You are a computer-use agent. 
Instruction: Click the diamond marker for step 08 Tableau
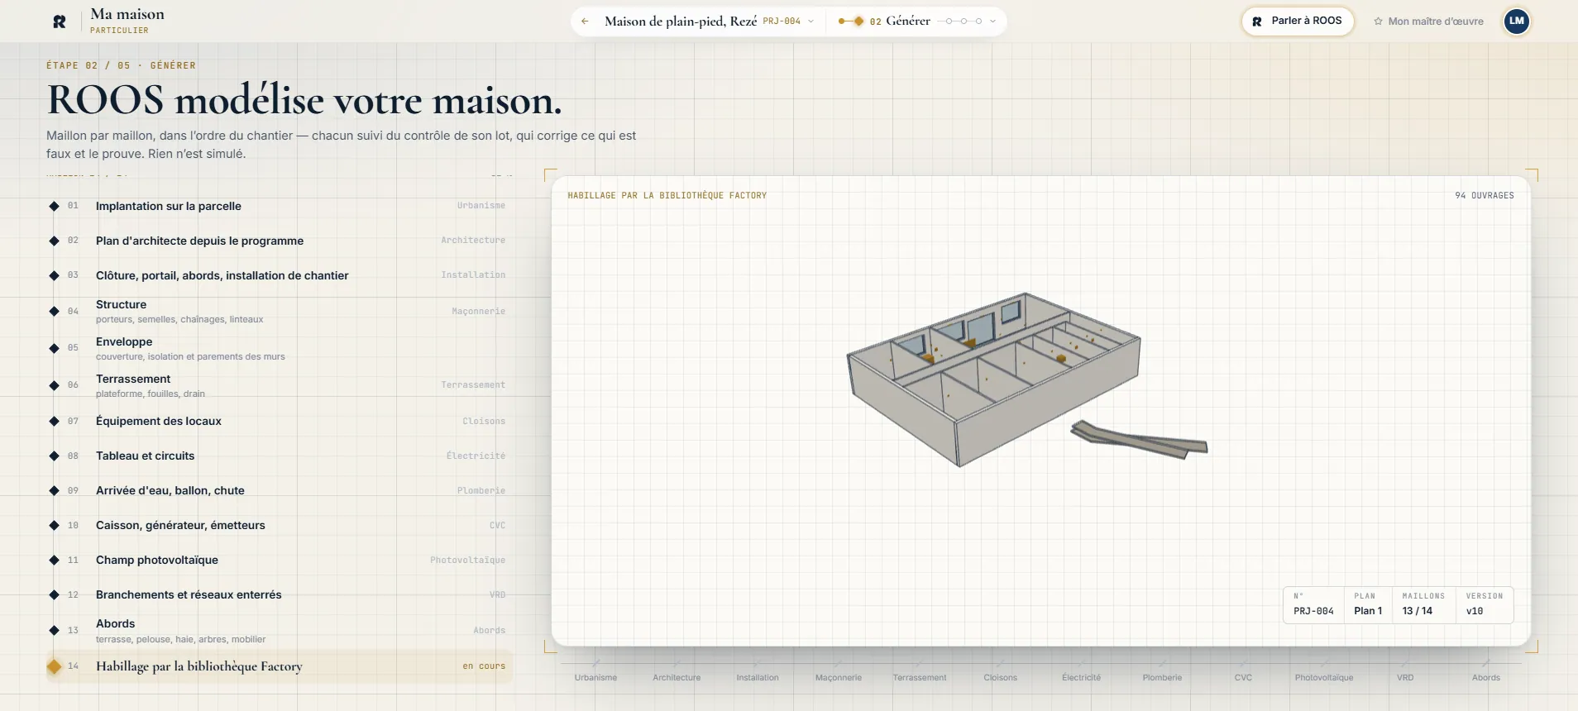coord(54,456)
